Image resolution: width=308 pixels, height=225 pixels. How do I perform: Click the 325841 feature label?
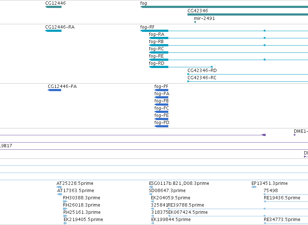coord(159,205)
